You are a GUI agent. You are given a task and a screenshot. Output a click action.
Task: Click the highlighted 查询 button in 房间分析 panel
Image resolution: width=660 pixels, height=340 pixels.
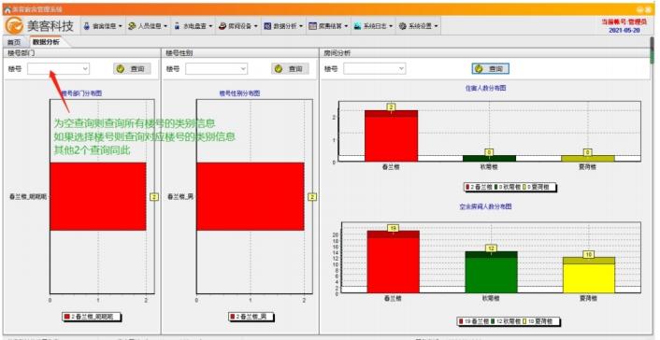491,68
